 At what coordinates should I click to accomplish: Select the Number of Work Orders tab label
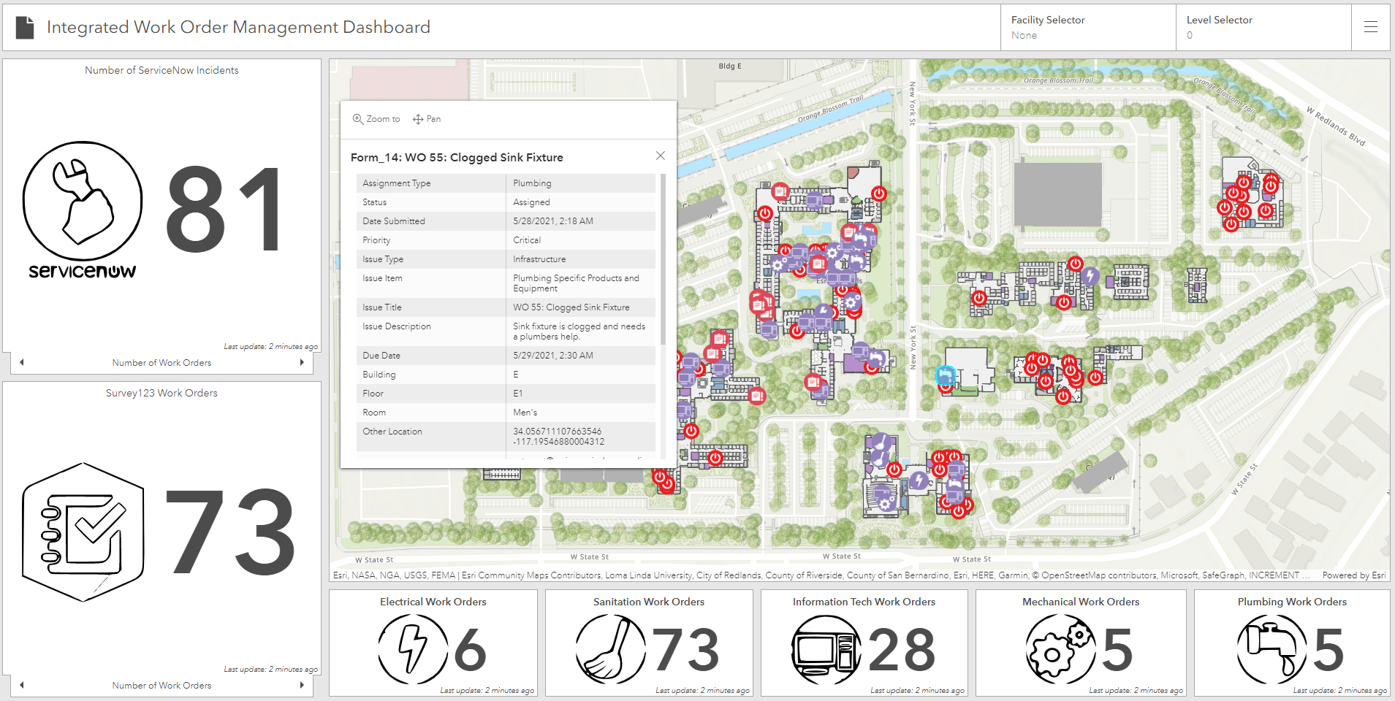coord(161,362)
